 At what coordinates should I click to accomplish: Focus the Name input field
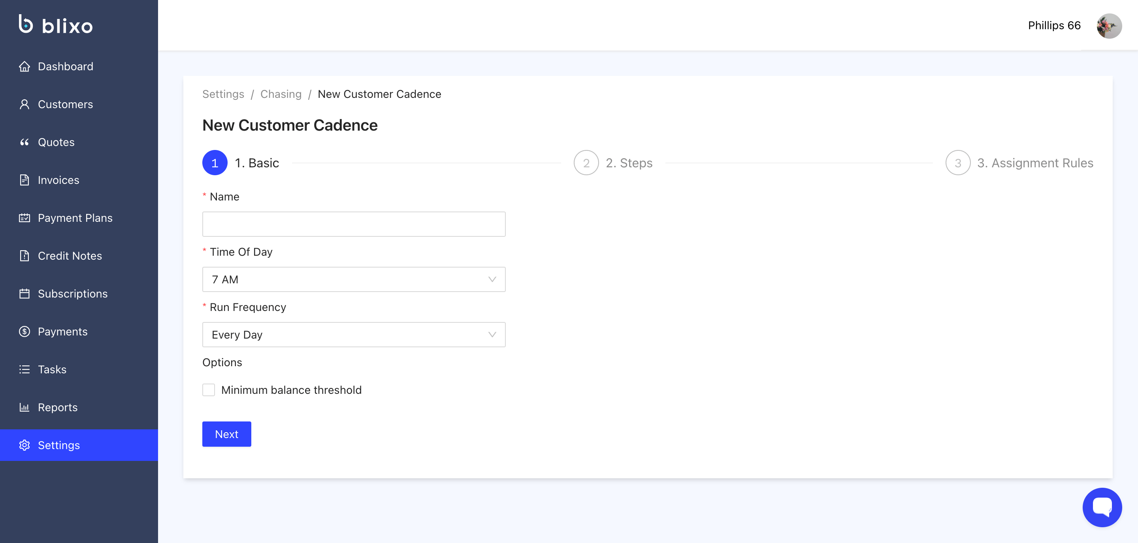pos(353,224)
